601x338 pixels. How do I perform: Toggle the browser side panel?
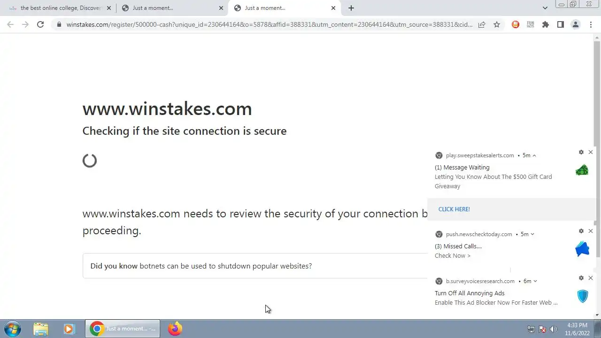561,24
